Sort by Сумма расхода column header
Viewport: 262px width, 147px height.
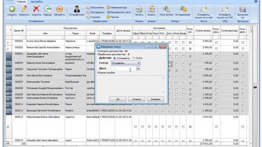pos(229,31)
